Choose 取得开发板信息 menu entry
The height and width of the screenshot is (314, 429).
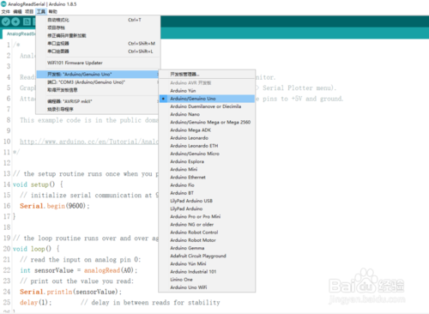point(98,90)
